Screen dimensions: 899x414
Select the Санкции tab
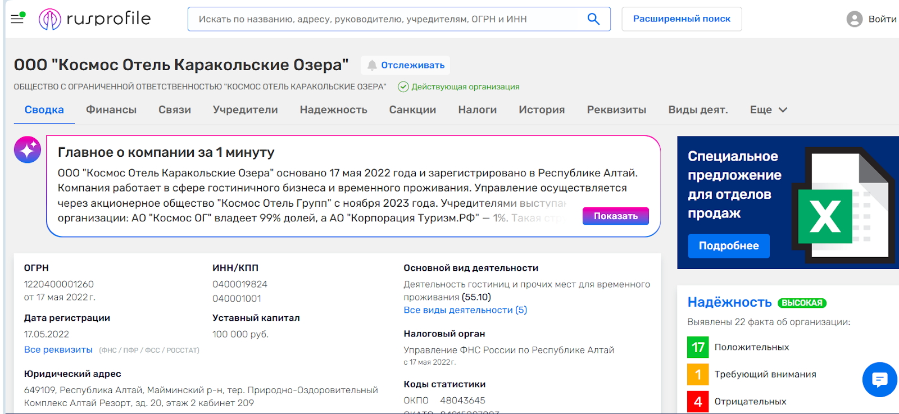tap(412, 110)
